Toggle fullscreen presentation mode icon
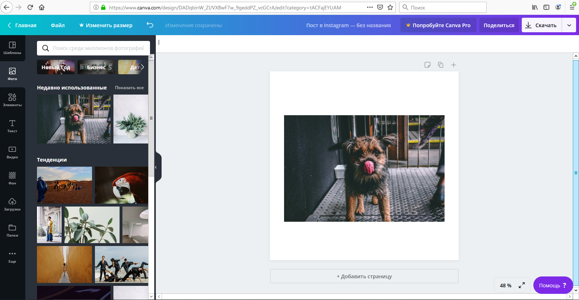Viewport: 579px width, 300px height. tap(522, 286)
